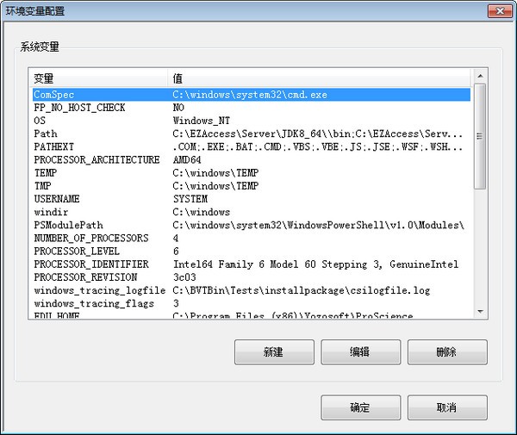
Task: Click the value Windows_NT
Action: tap(202, 121)
